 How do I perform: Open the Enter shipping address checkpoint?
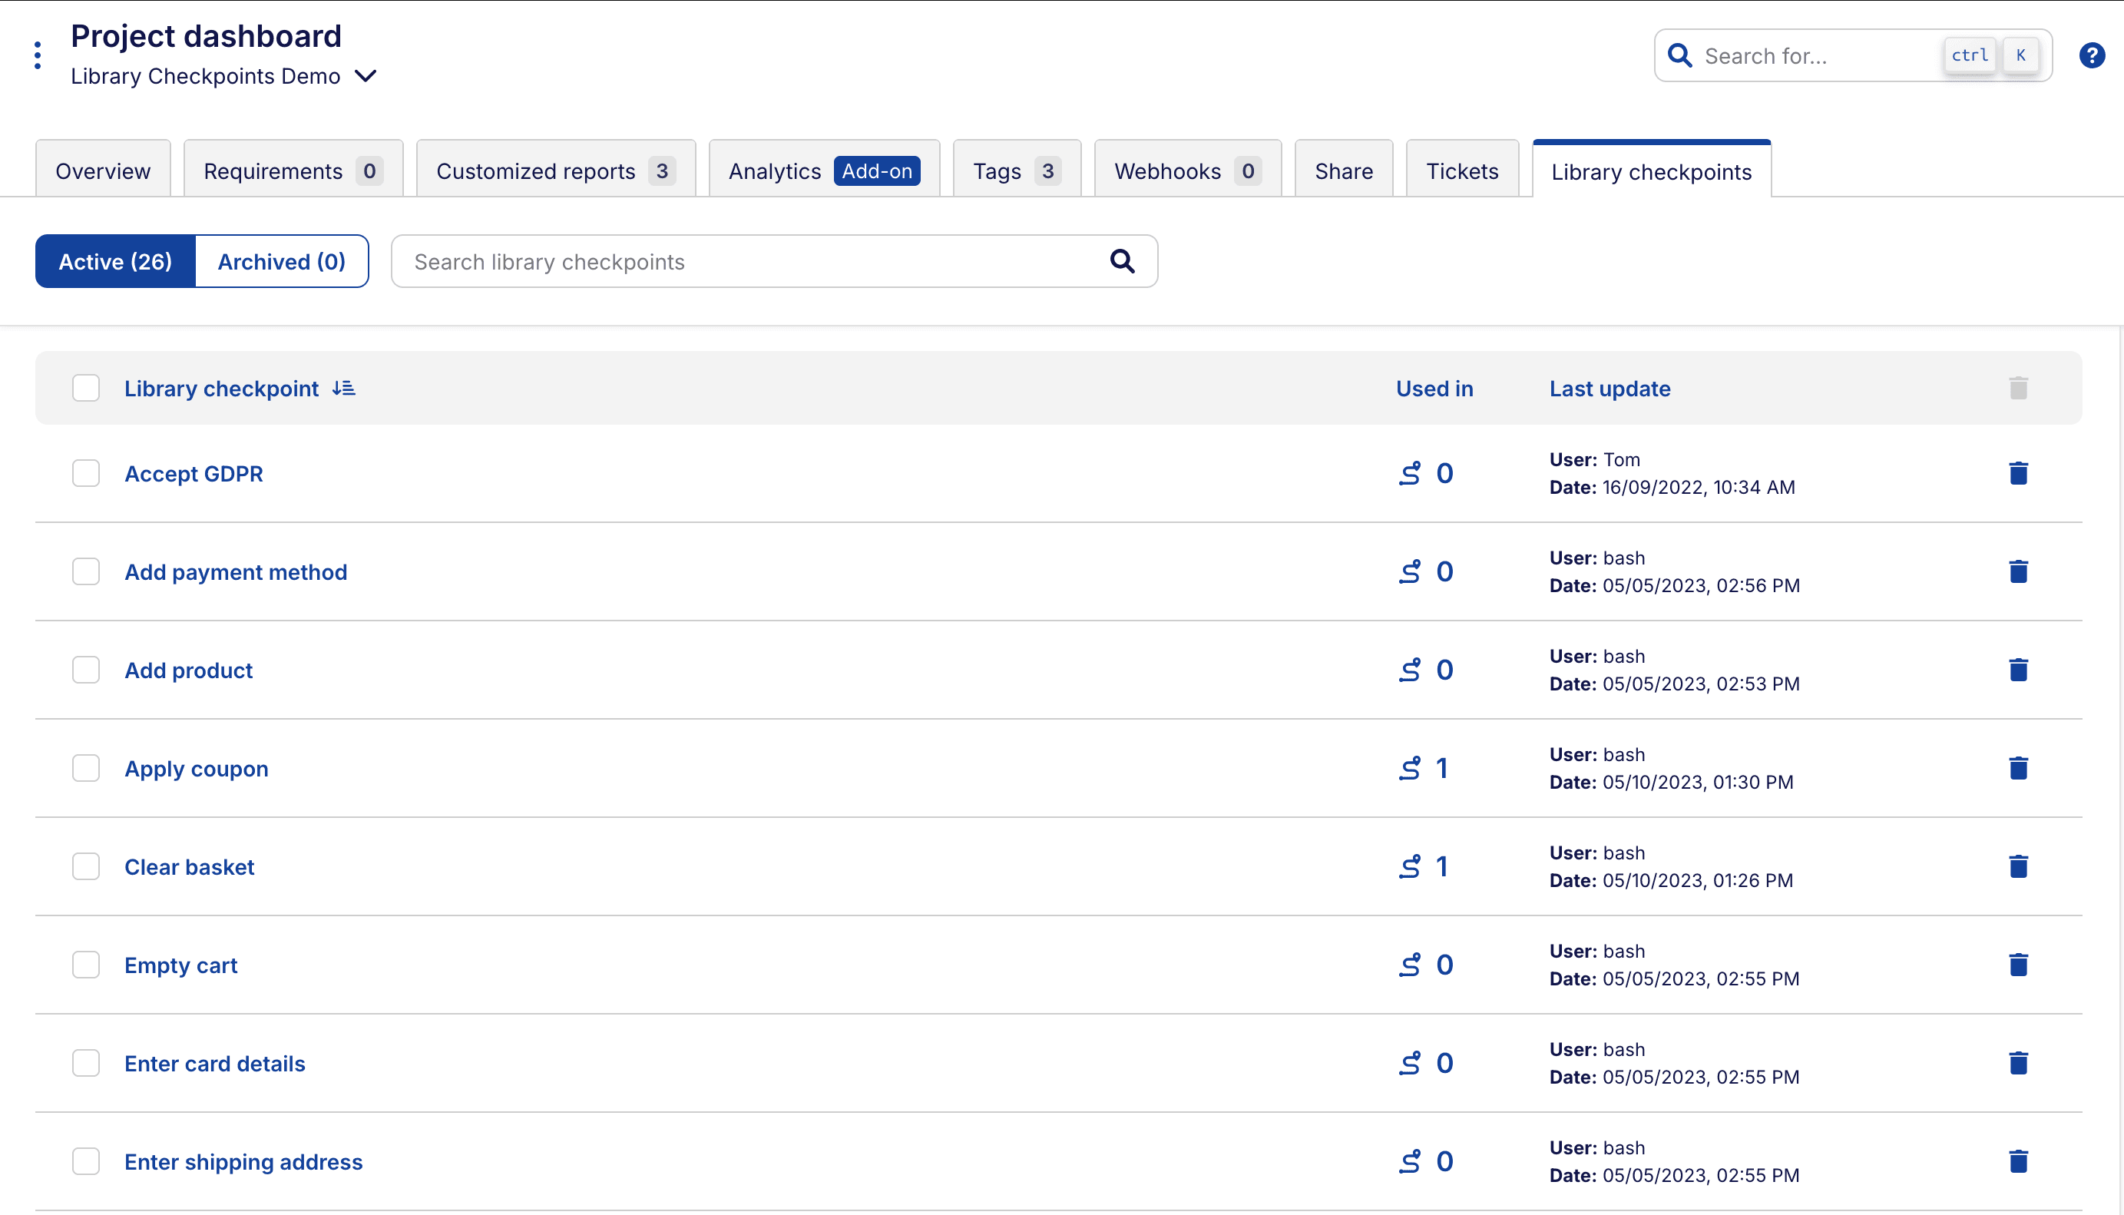click(x=243, y=1160)
